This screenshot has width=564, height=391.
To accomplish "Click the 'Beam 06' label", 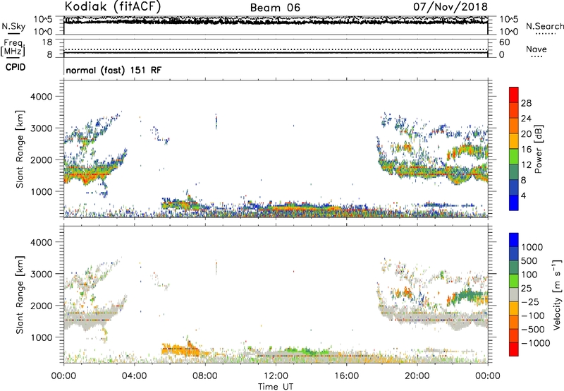I will pos(275,8).
